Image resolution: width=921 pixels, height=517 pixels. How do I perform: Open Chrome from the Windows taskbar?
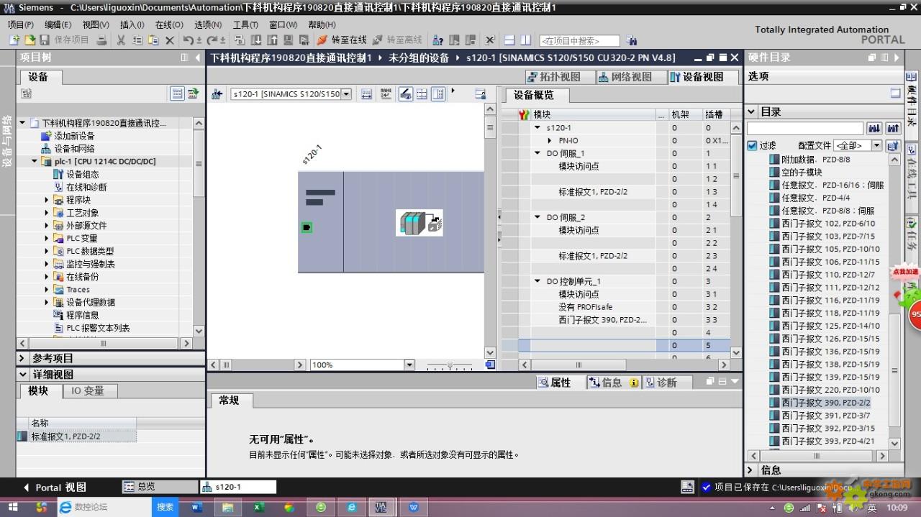tap(289, 507)
